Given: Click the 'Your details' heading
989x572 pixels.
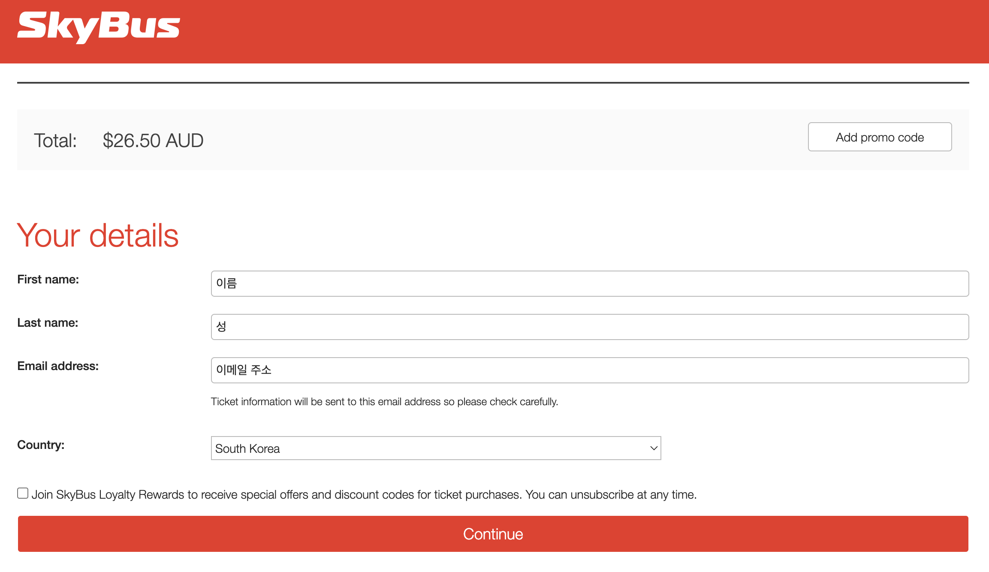Looking at the screenshot, I should 98,236.
